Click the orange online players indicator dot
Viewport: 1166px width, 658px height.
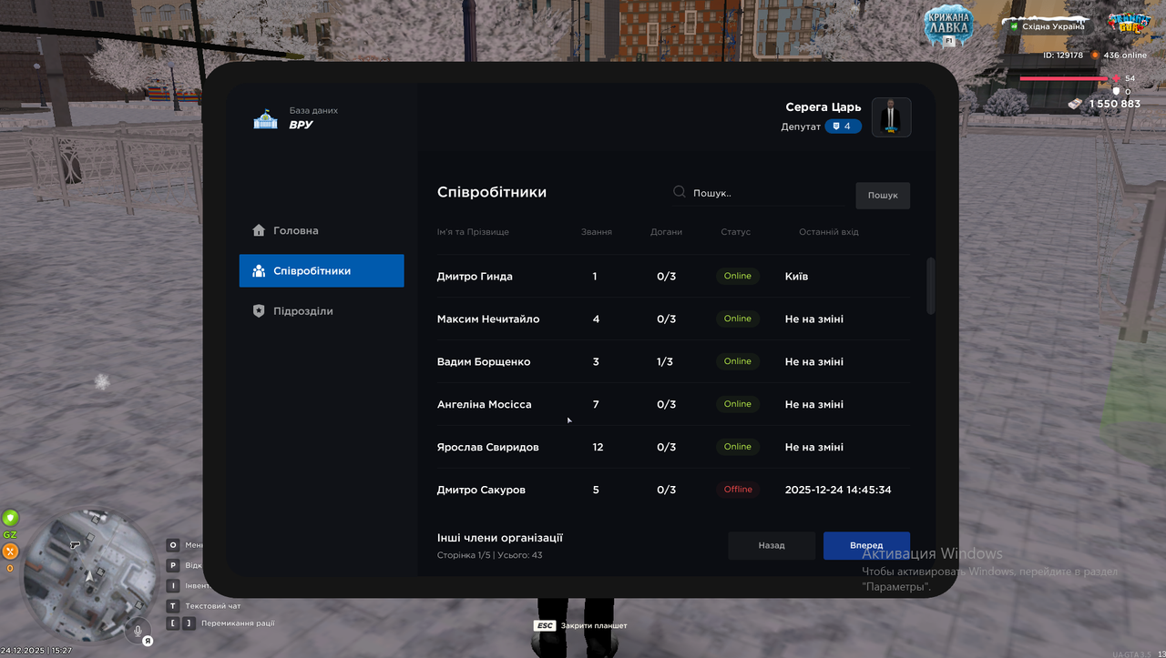tap(1095, 56)
